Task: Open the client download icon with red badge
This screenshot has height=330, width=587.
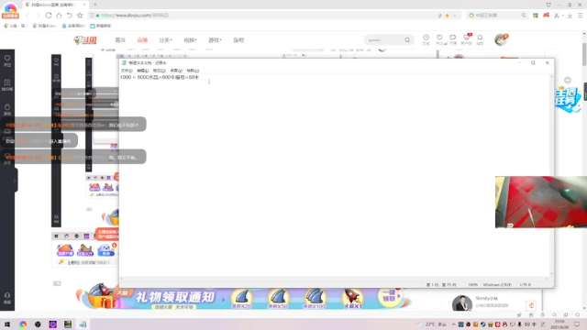Action: pos(467,38)
